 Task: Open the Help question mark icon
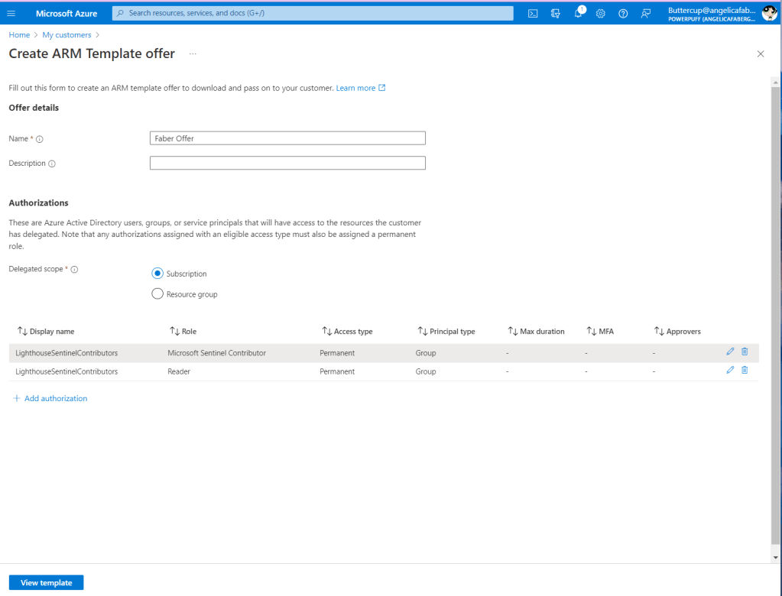[x=623, y=13]
